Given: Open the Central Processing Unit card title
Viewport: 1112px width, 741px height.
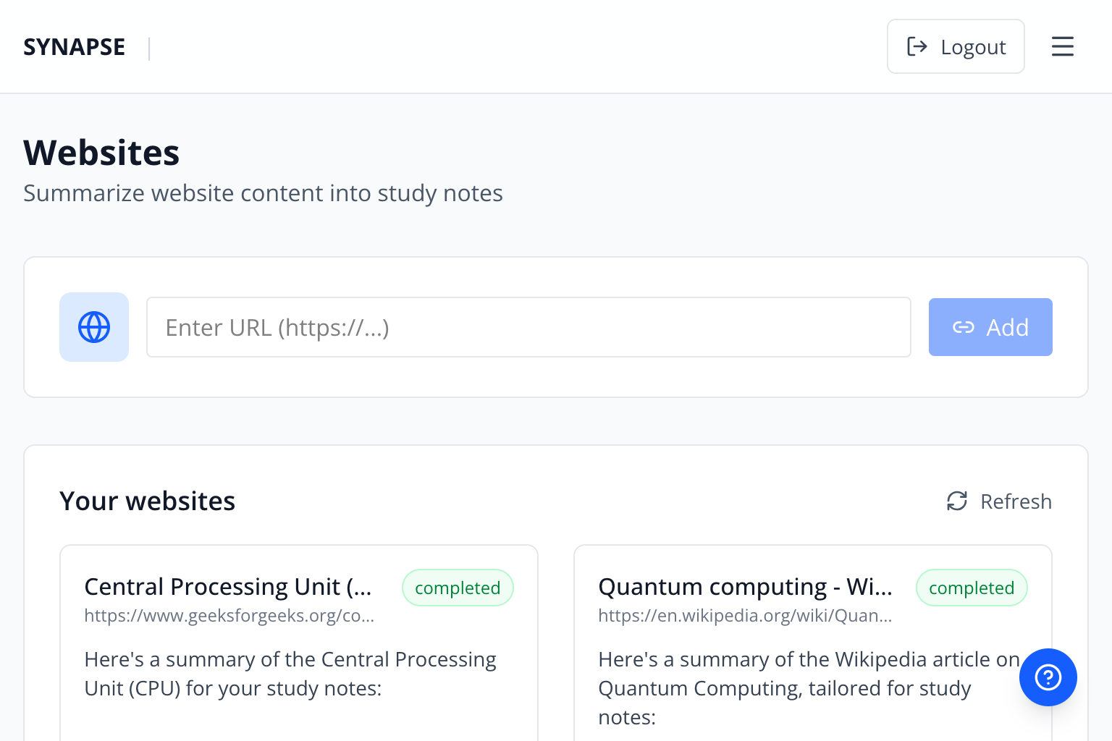Looking at the screenshot, I should coord(228,586).
